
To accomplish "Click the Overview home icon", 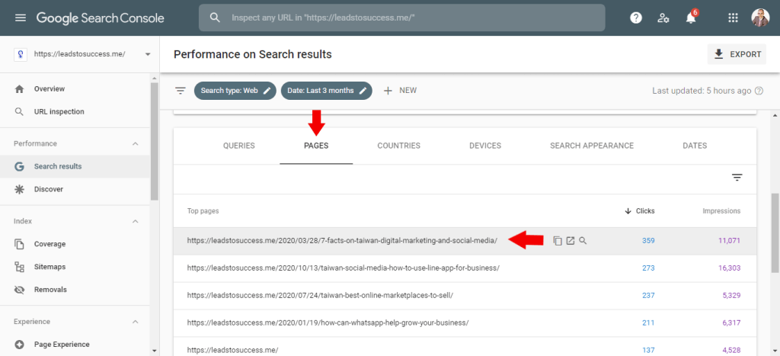I will [x=19, y=89].
